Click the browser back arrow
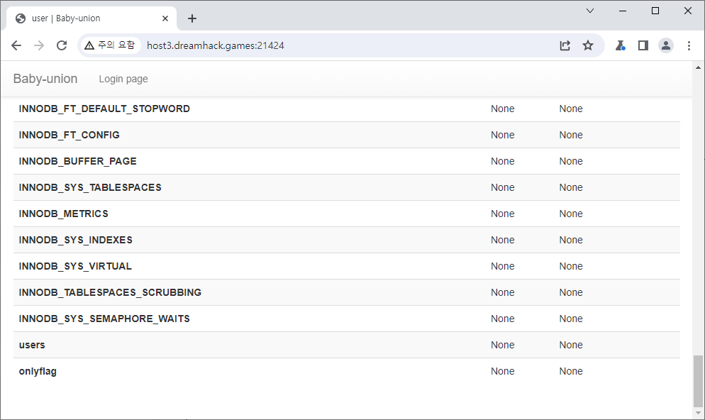Image resolution: width=705 pixels, height=420 pixels. 17,45
